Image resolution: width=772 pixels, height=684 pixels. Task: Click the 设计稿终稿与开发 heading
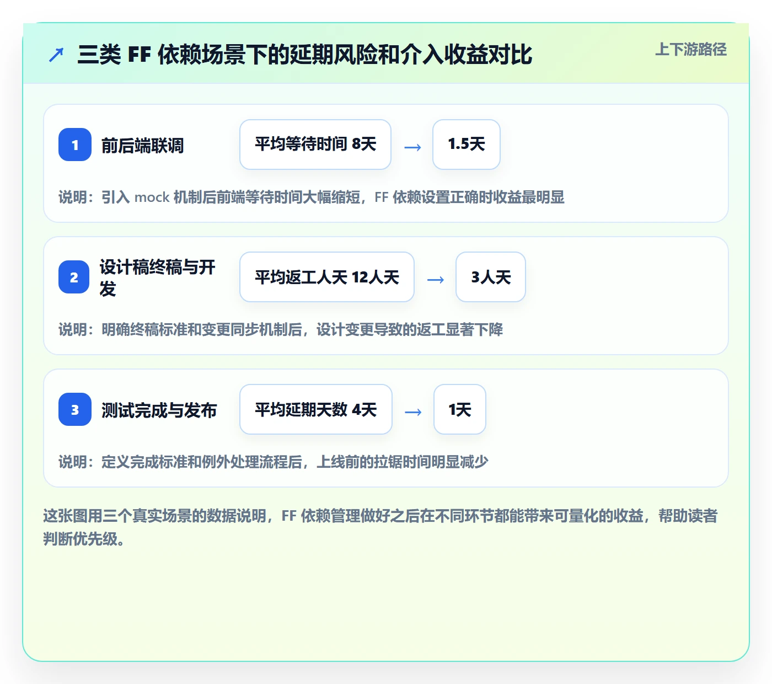158,277
